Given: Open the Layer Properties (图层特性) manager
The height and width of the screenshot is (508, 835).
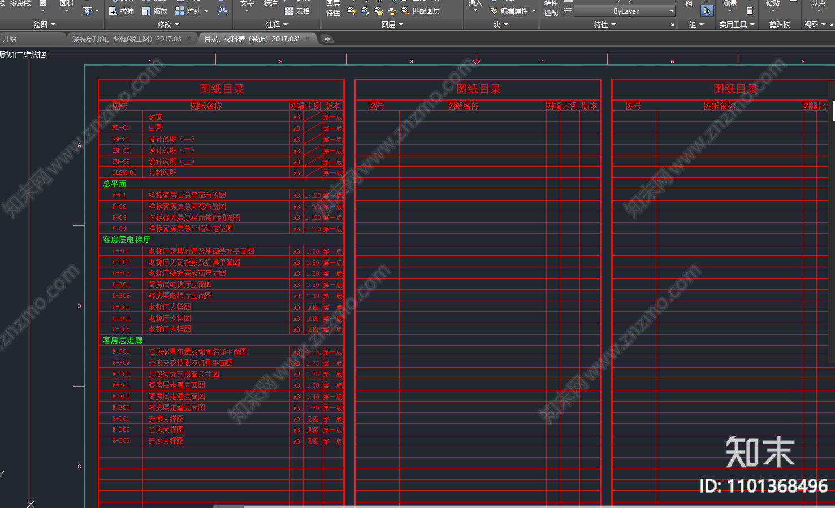Looking at the screenshot, I should (x=333, y=8).
